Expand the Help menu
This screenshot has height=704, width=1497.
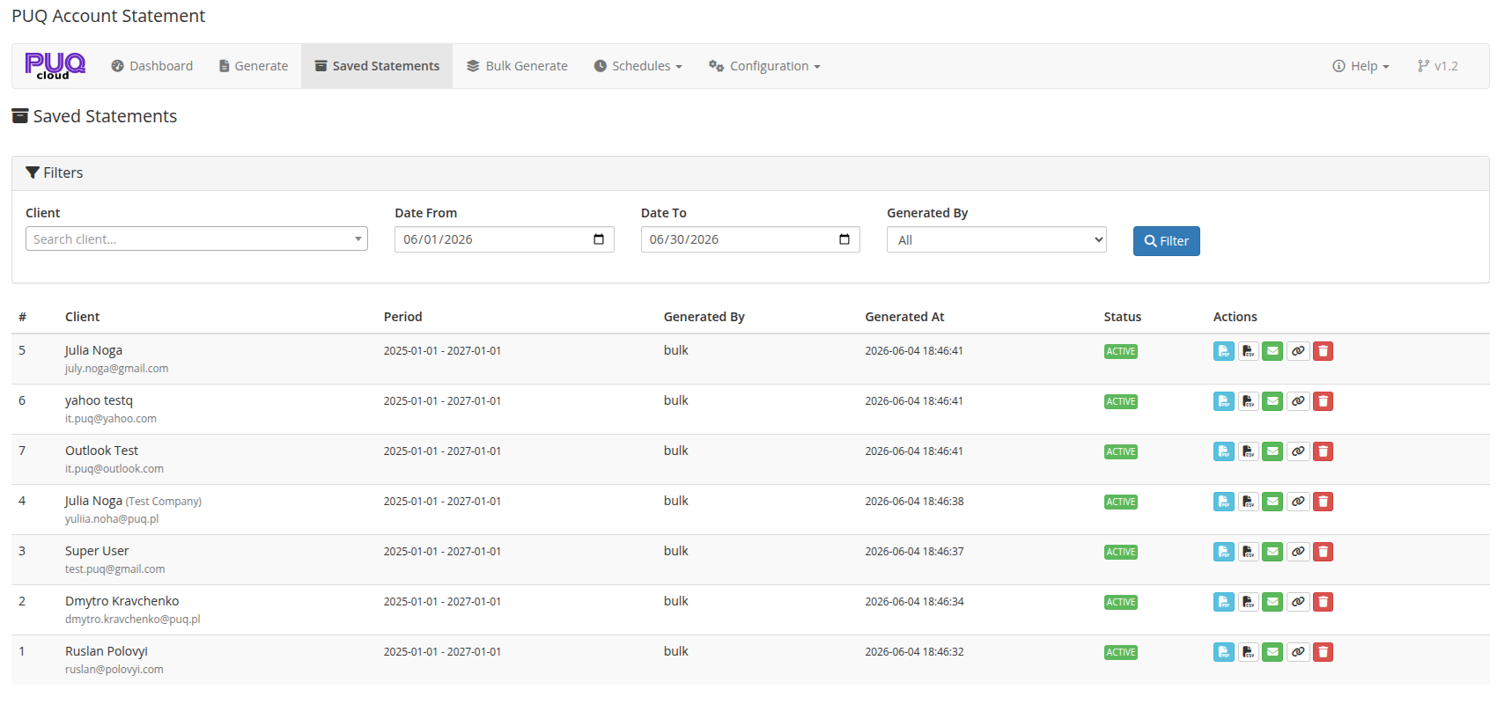[1361, 66]
